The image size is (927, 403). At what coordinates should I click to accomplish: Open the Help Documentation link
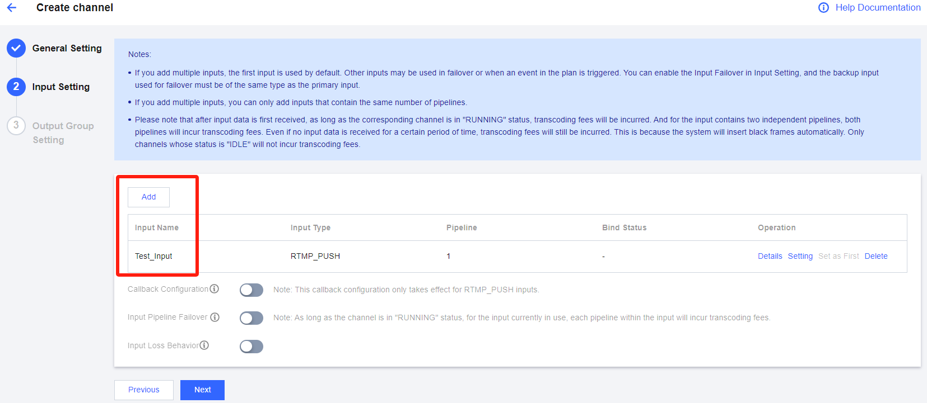tap(878, 7)
